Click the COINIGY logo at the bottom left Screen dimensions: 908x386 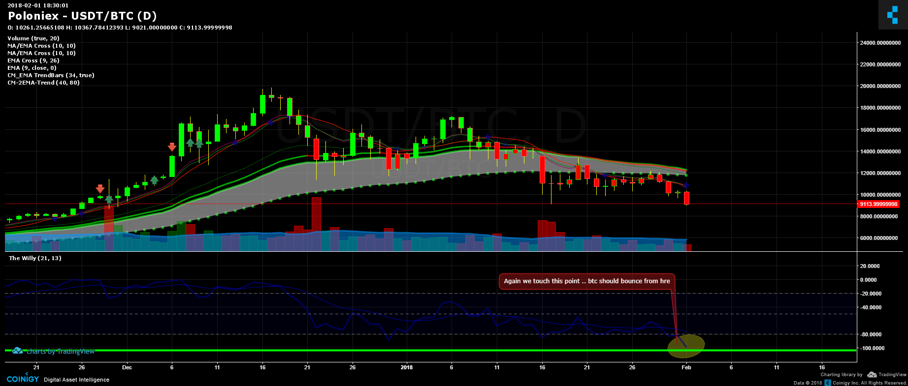[23, 379]
